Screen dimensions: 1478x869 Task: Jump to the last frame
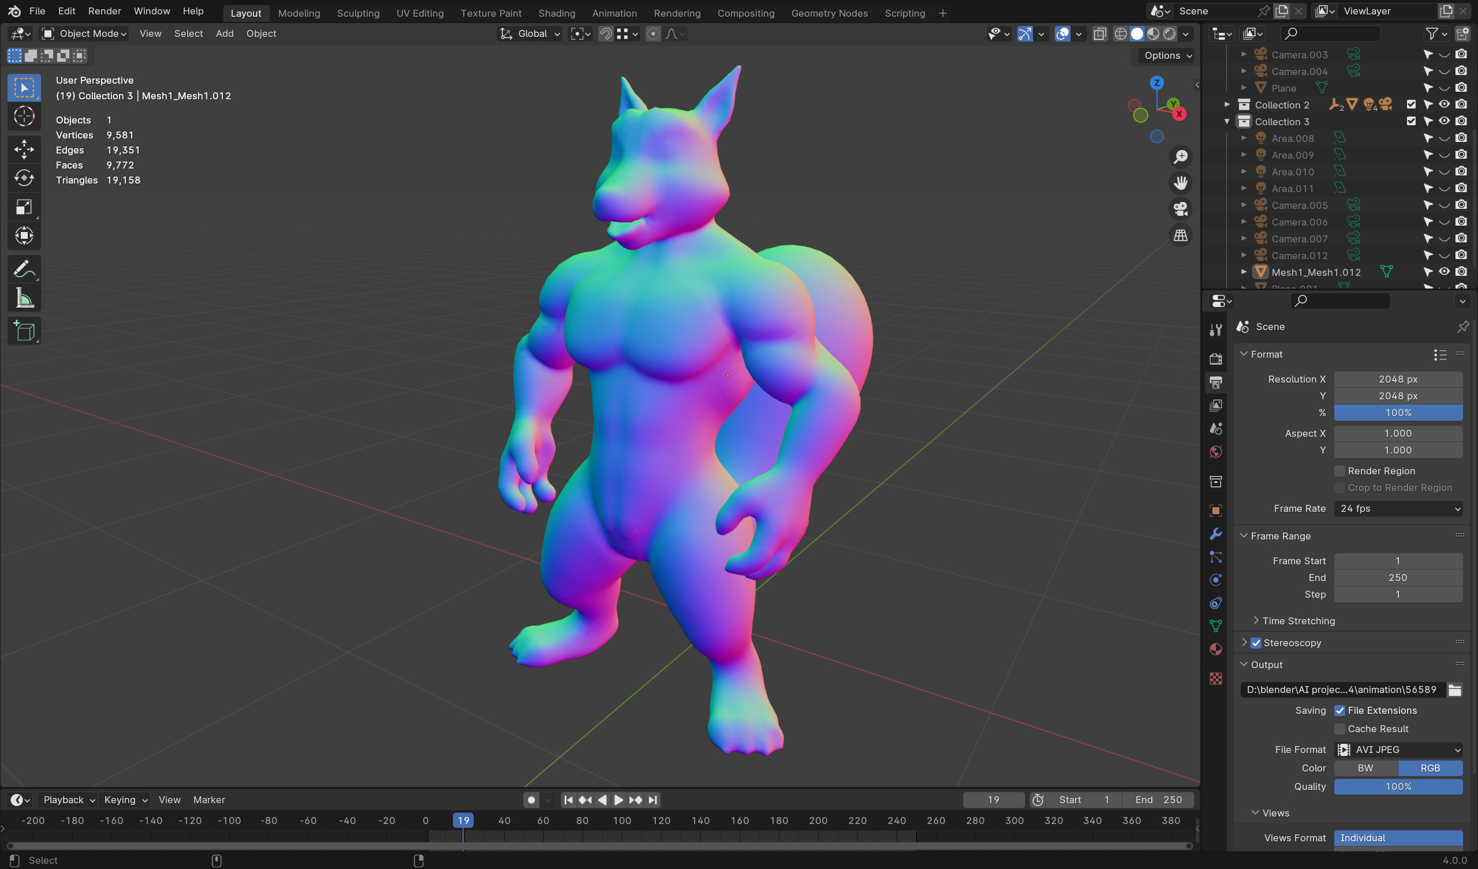pos(653,800)
